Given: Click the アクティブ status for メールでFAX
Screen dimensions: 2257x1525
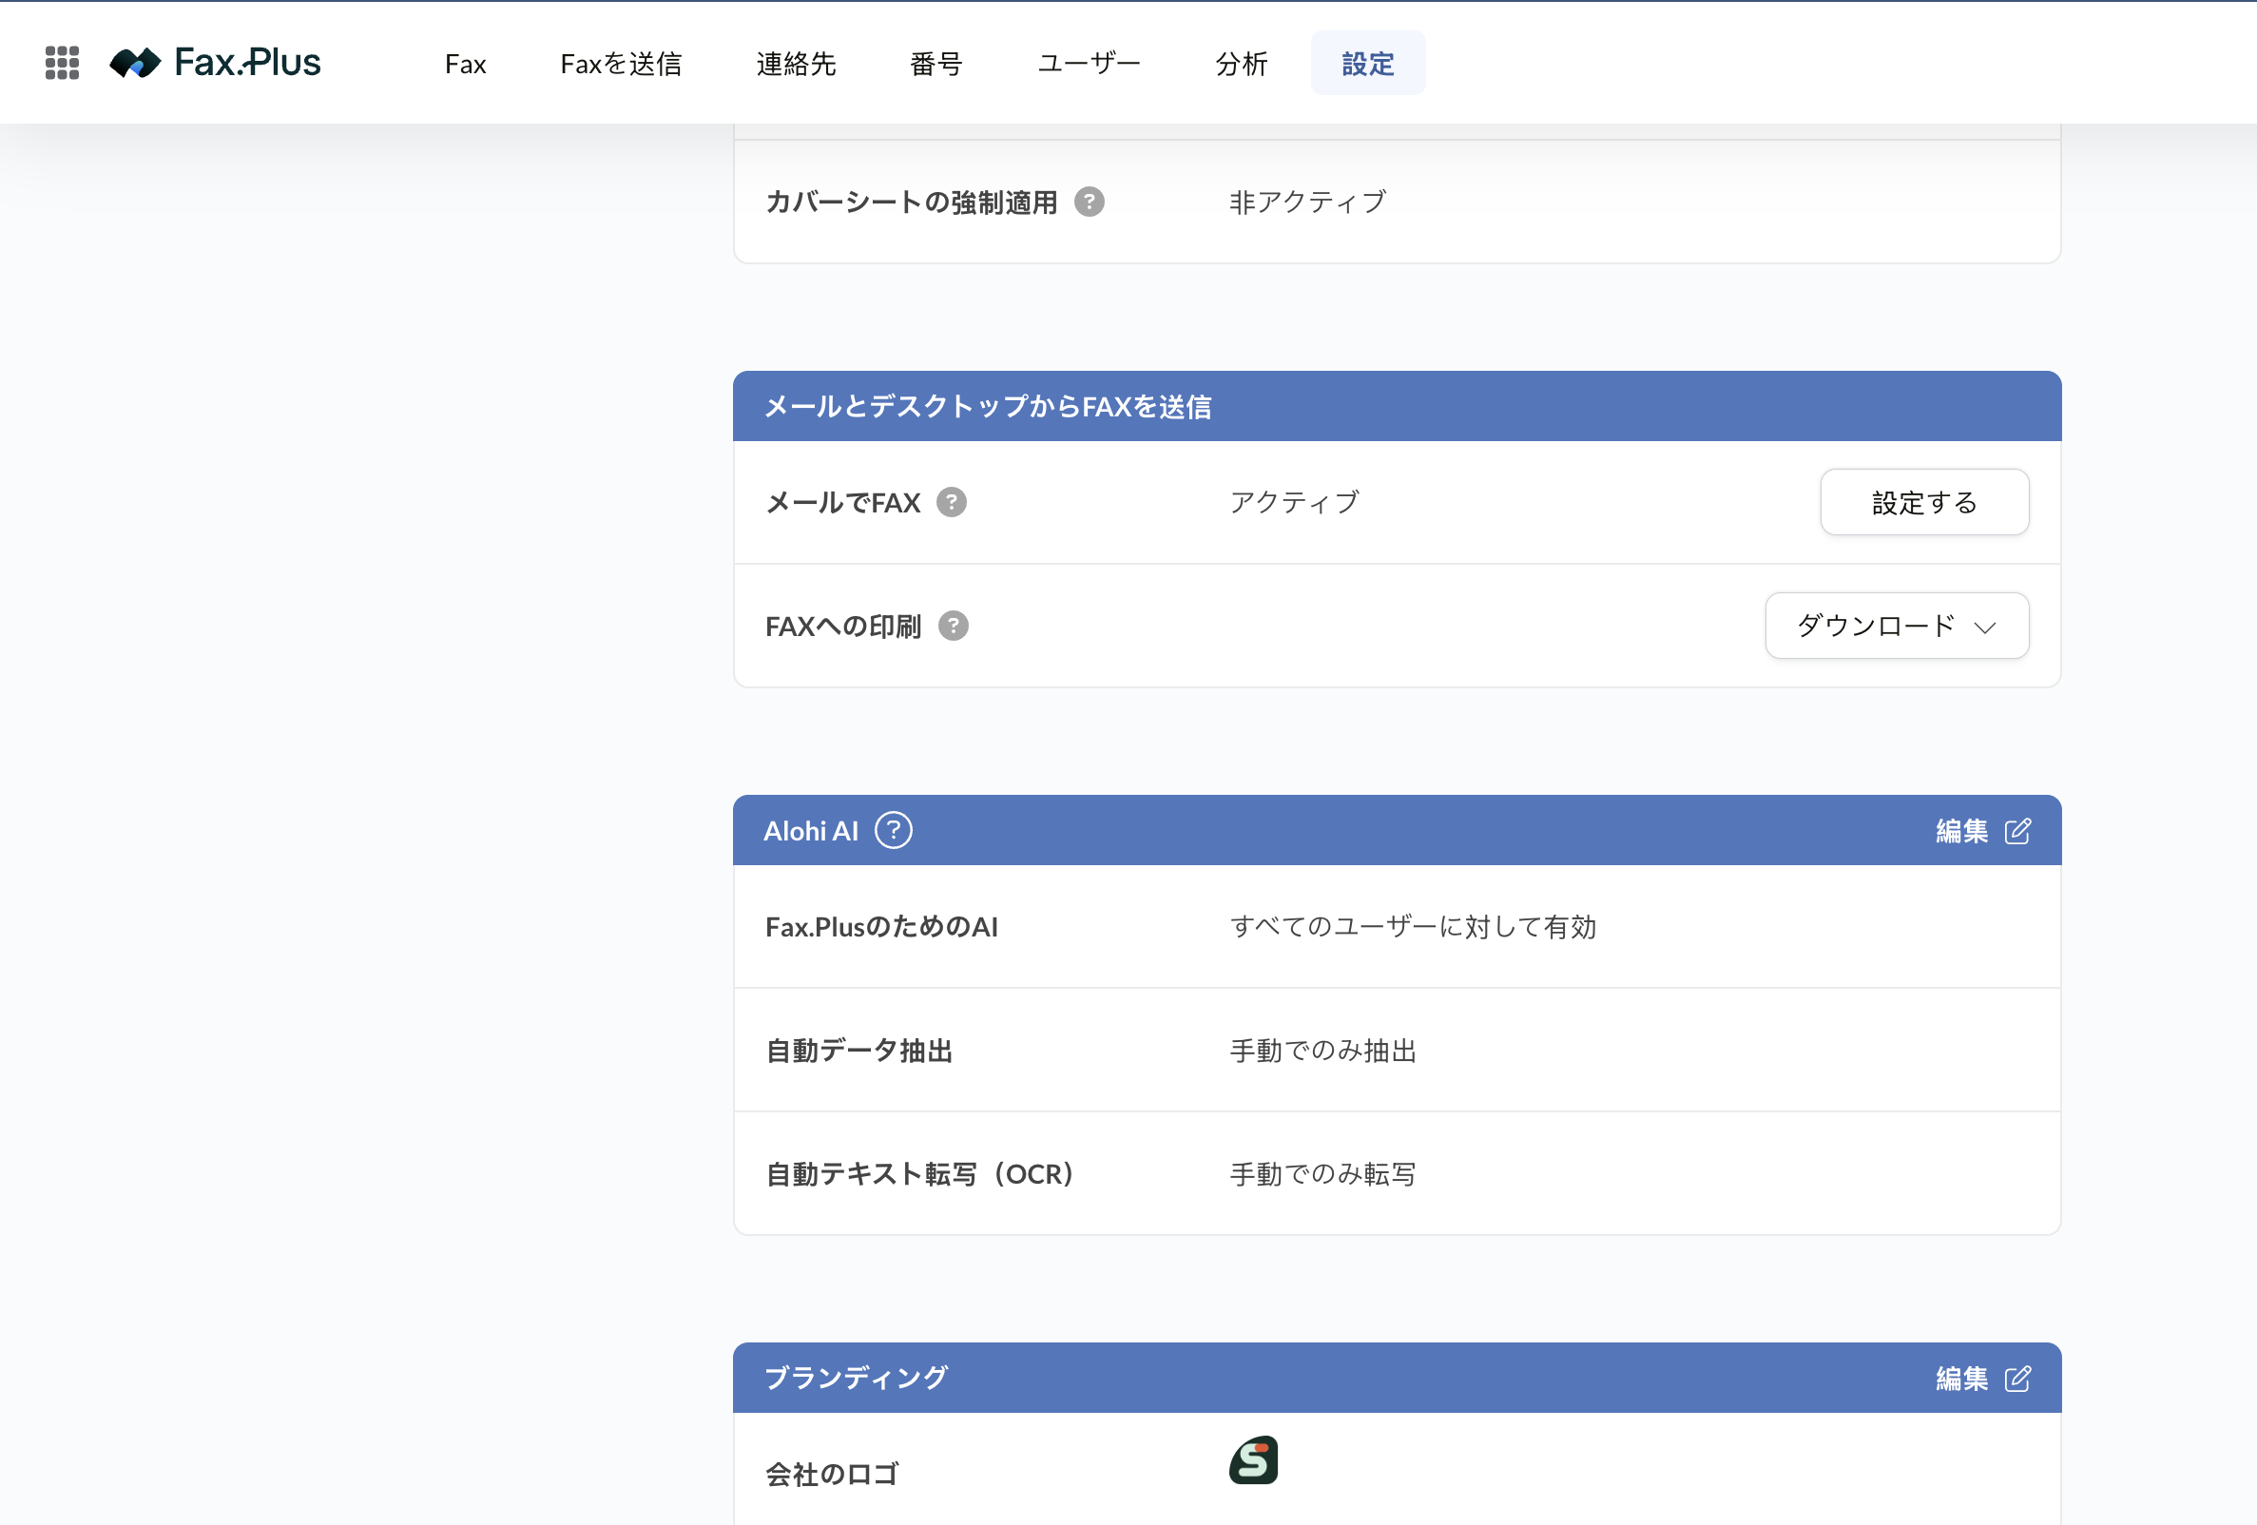Looking at the screenshot, I should [x=1295, y=502].
